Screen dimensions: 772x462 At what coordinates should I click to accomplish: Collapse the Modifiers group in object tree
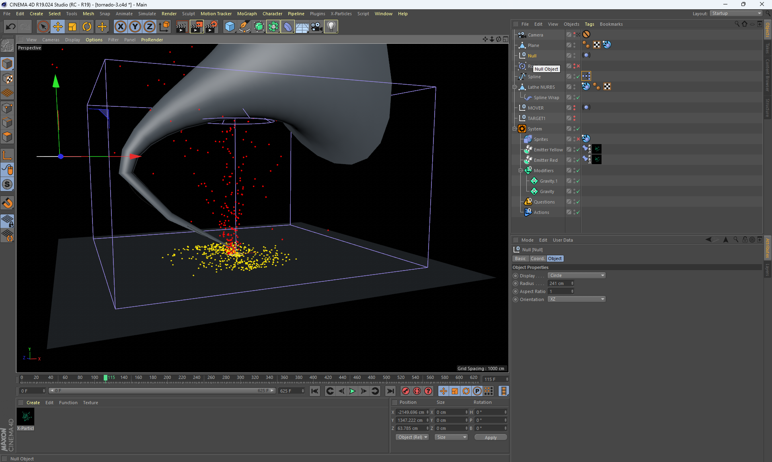(x=520, y=171)
